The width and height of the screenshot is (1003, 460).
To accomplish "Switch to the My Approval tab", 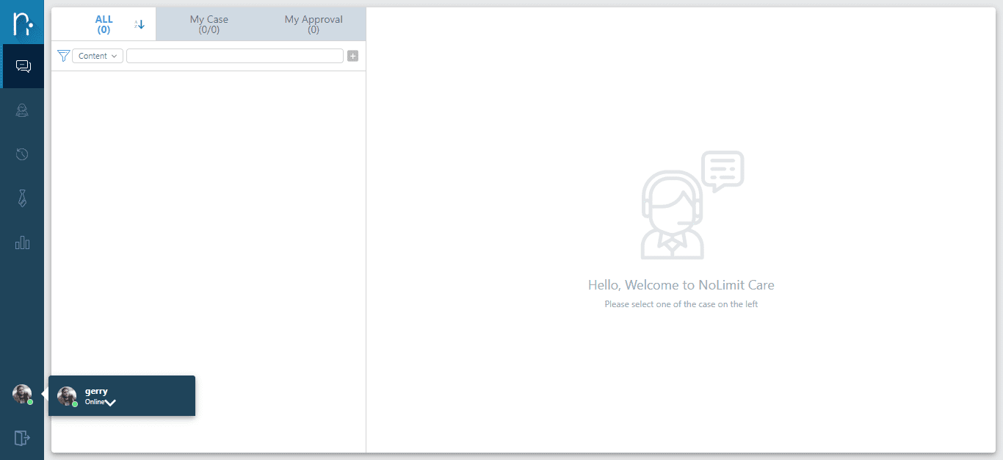I will tap(314, 24).
